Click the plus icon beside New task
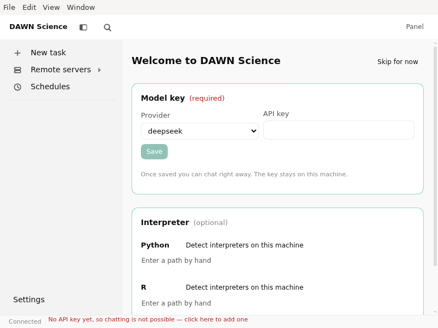 tap(18, 53)
